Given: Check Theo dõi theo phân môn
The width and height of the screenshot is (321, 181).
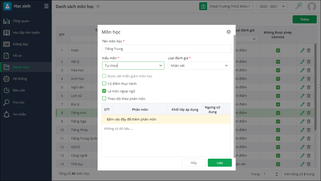Looking at the screenshot, I should pyautogui.click(x=104, y=98).
